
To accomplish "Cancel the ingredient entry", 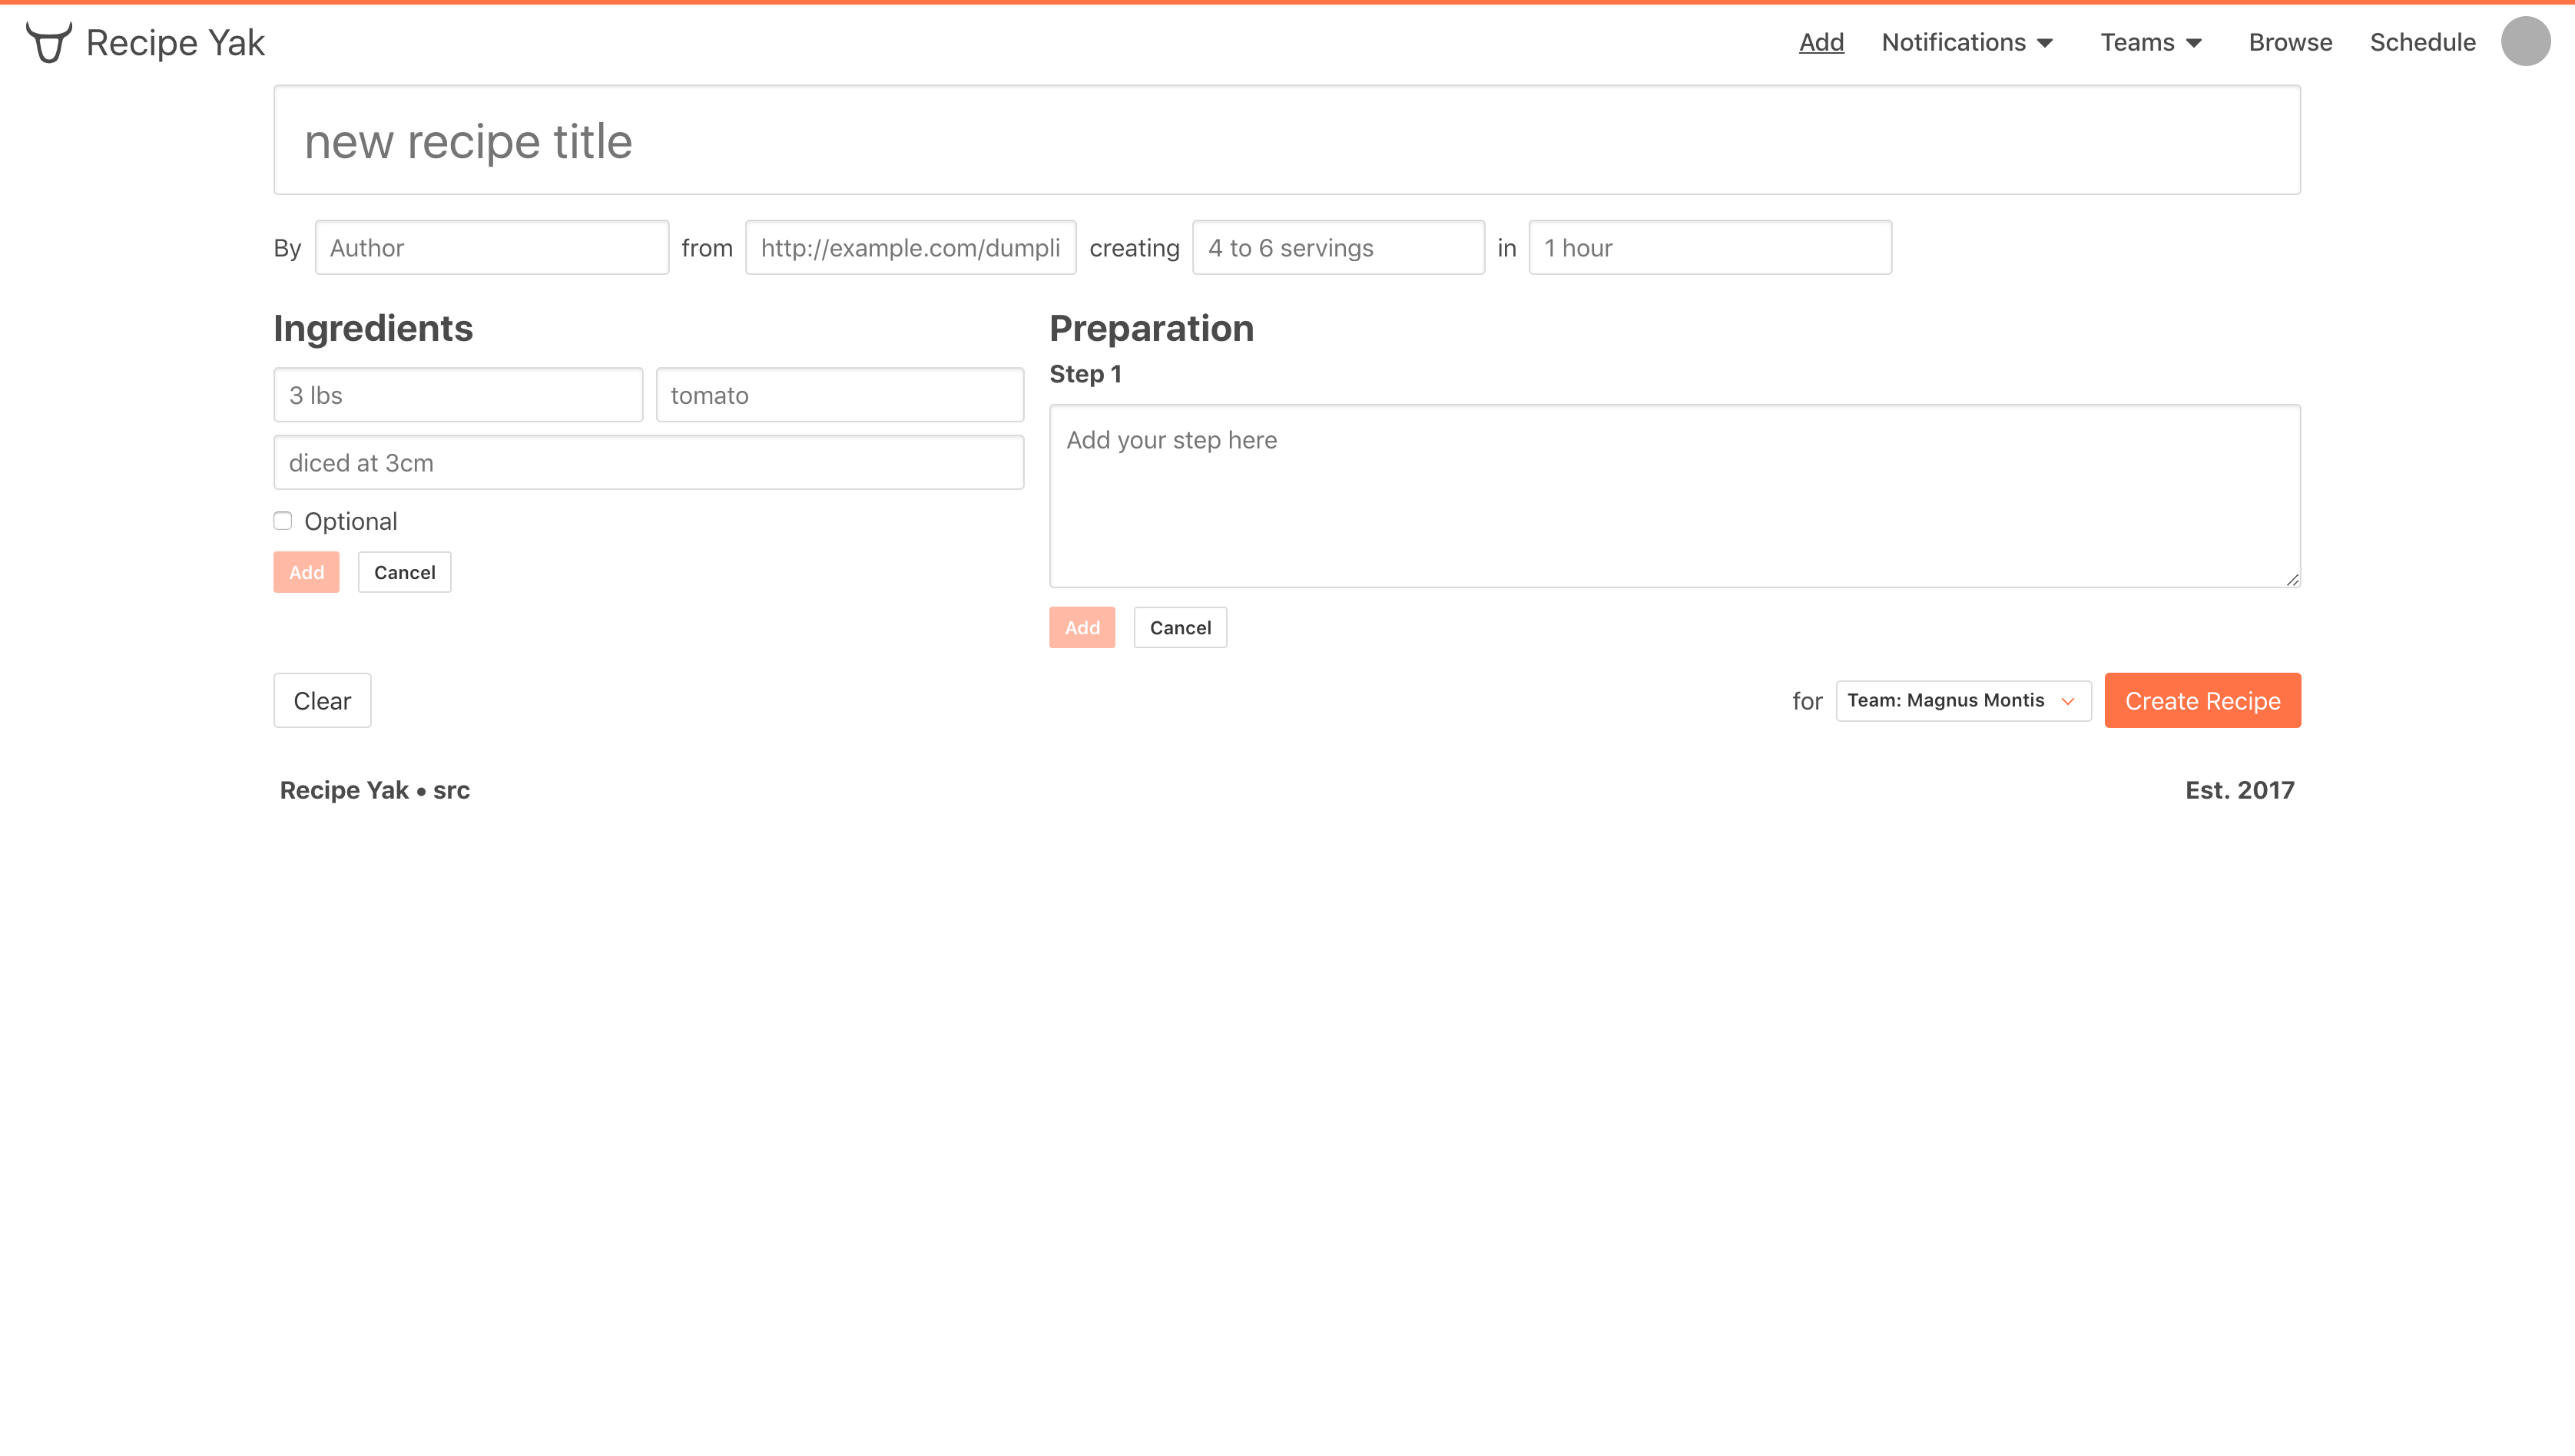I will tap(404, 572).
